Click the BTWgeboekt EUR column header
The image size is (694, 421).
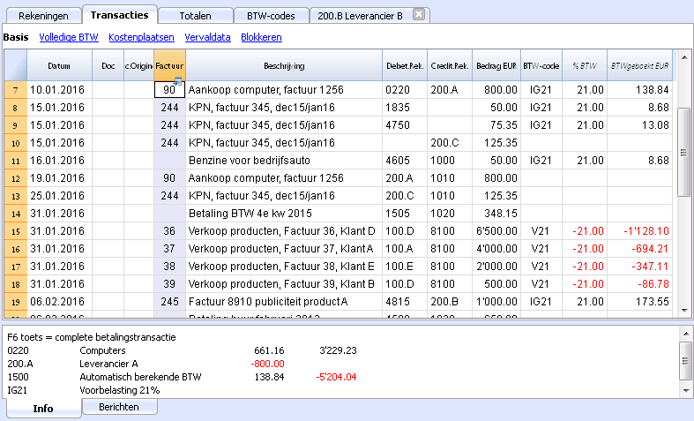click(x=639, y=65)
